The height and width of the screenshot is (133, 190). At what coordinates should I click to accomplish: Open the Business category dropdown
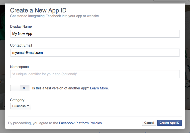tap(21, 106)
